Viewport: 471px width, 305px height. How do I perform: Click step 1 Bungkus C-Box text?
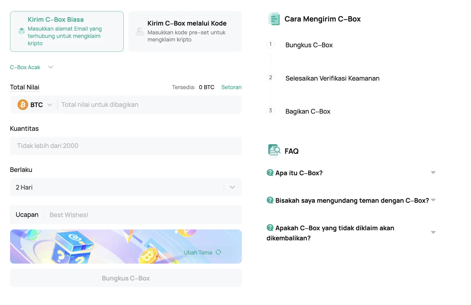[x=309, y=45]
